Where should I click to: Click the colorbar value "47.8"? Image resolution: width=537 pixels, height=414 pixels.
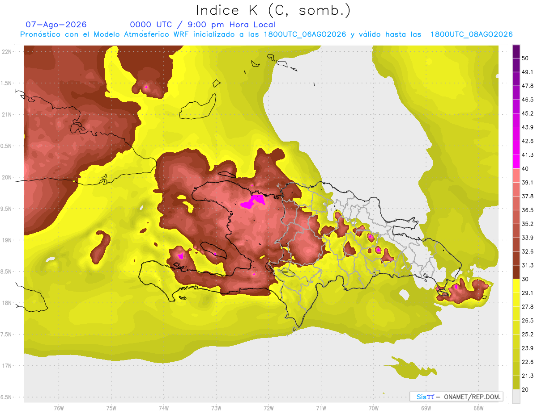528,86
